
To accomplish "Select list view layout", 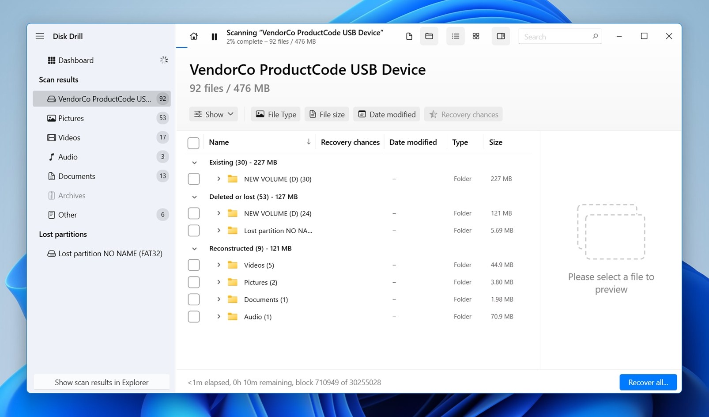I will (x=456, y=36).
